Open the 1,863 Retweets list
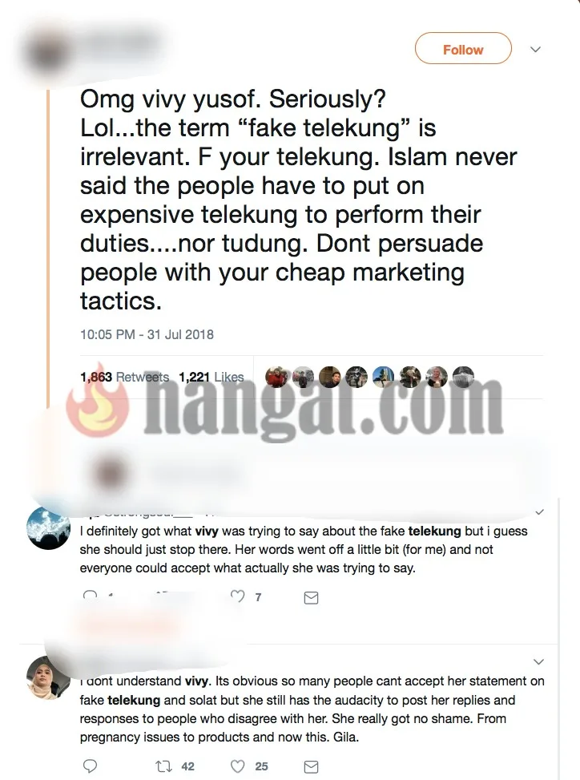The image size is (580, 780). tap(124, 377)
